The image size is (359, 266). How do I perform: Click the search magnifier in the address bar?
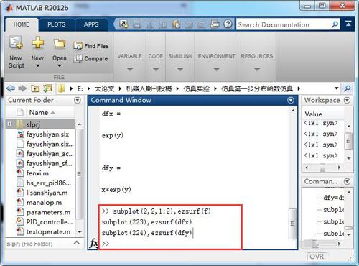[348, 88]
